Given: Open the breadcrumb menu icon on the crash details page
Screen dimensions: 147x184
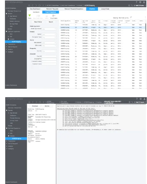Looking at the screenshot, I should (44, 102).
